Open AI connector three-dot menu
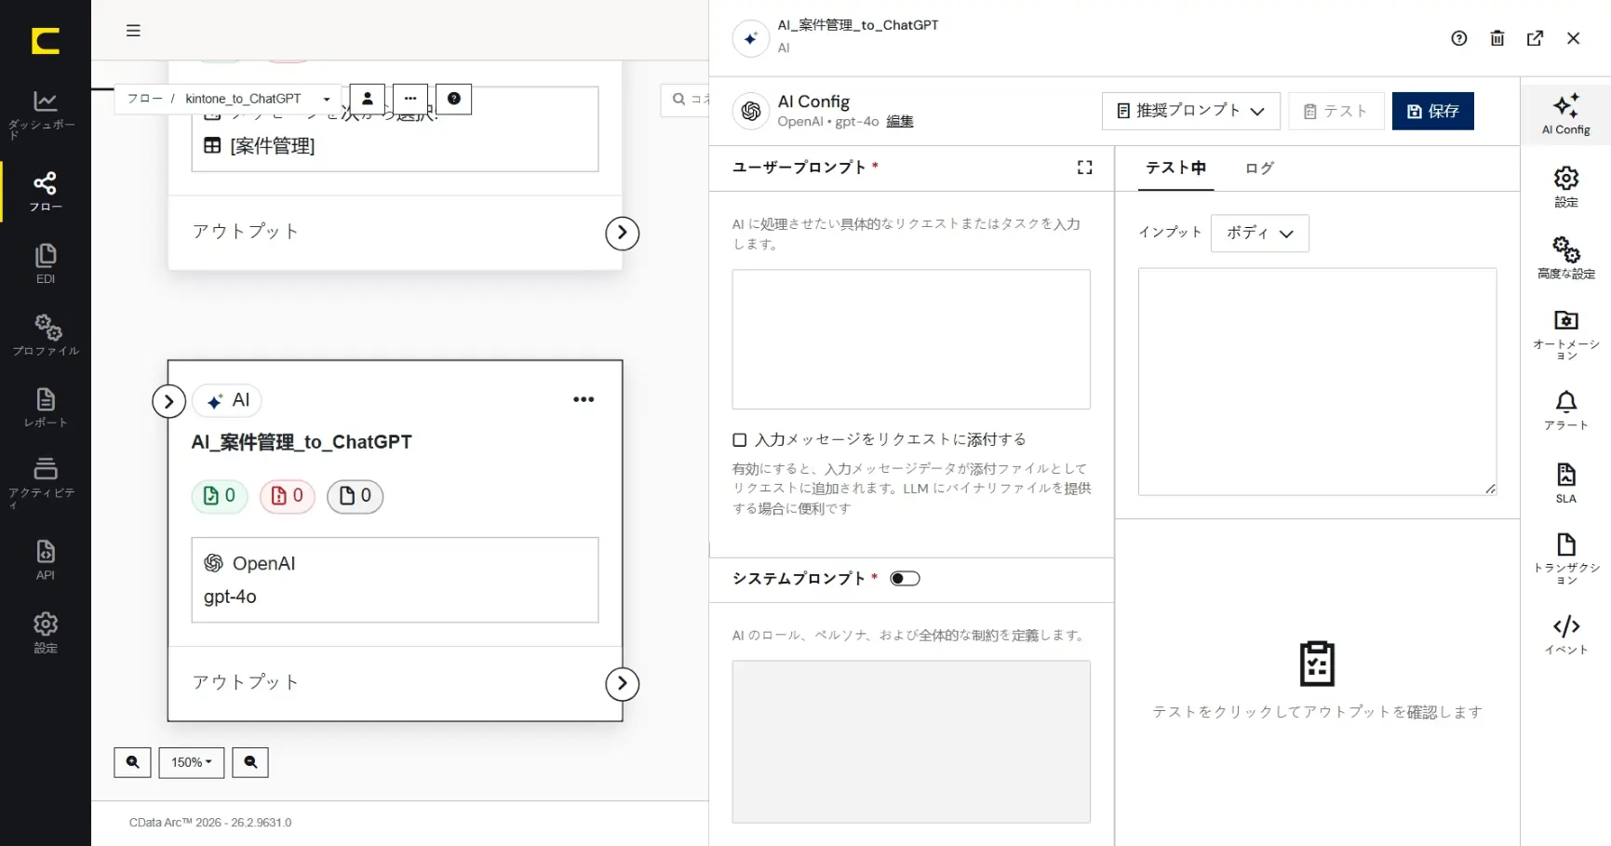The image size is (1611, 846). (x=584, y=399)
